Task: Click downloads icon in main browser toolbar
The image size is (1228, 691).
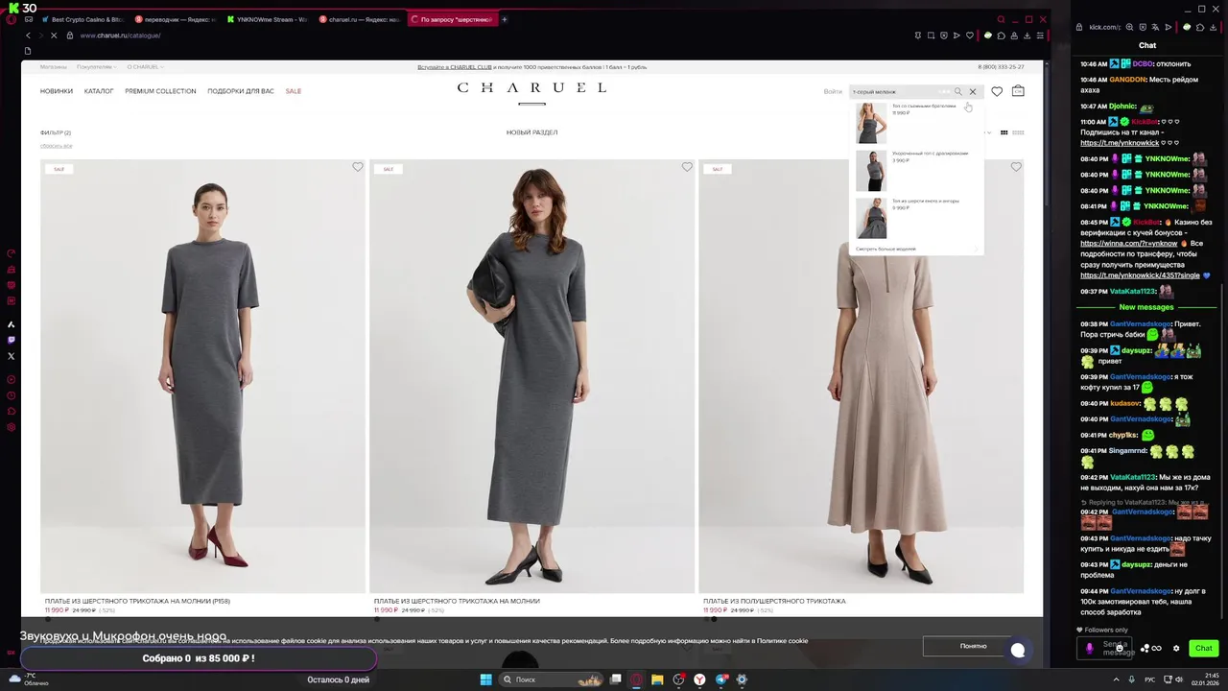Action: (x=1027, y=36)
